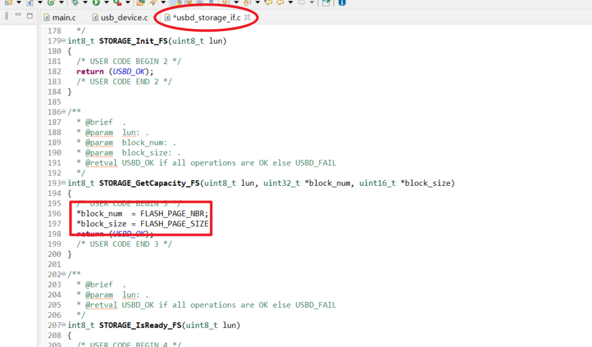Viewport: 592px width, 347px height.
Task: Select the usbd_storage_if.c editor tab
Action: point(207,17)
